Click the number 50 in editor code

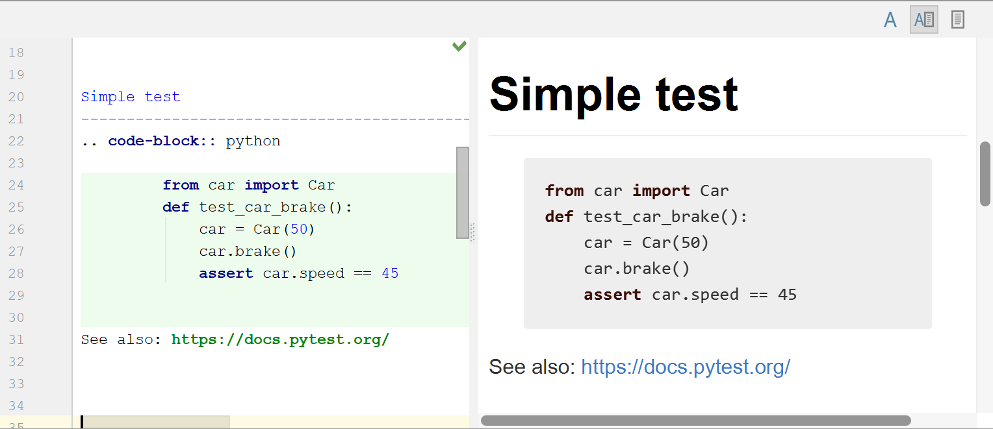click(299, 229)
